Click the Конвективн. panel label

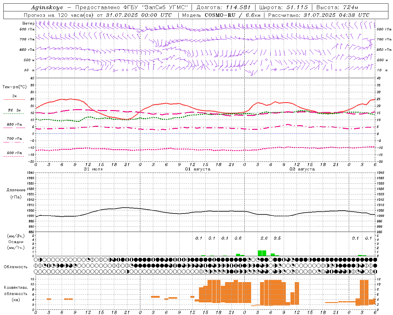(x=16, y=288)
